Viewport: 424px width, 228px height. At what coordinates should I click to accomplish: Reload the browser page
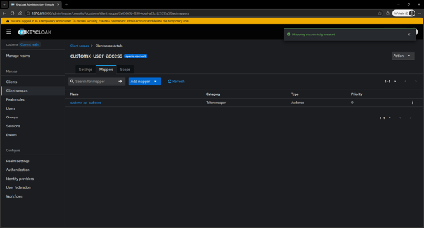pos(12,13)
